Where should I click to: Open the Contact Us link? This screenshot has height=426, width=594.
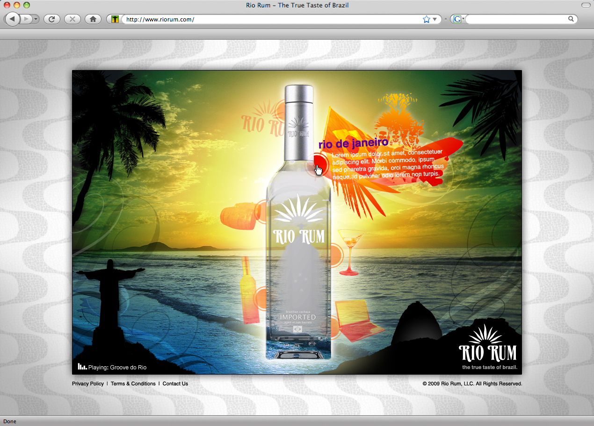tap(175, 384)
